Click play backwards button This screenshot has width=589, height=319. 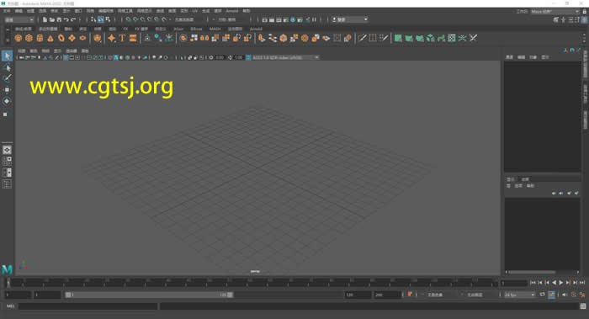pos(554,283)
